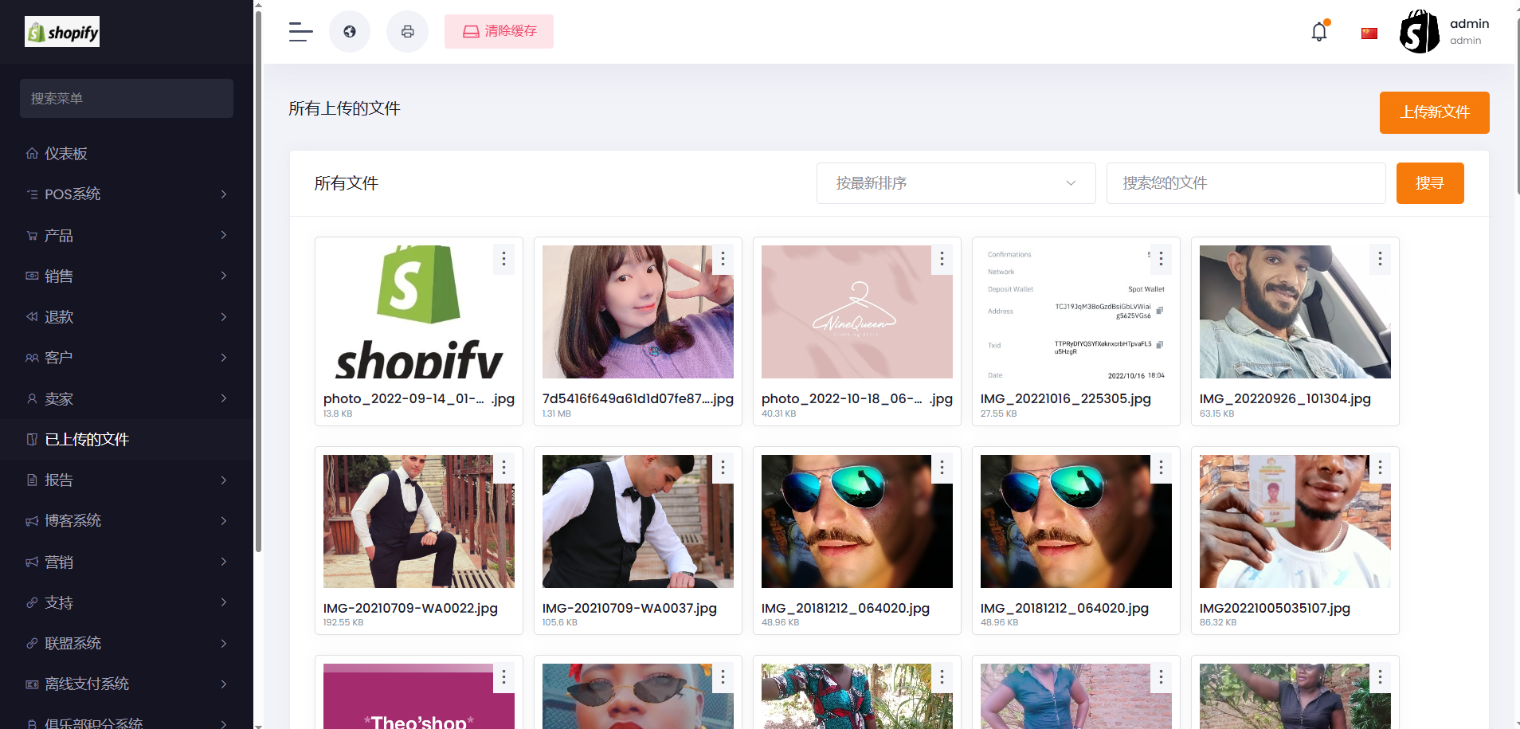This screenshot has width=1520, height=729.
Task: Select the IMG_20220926_101304 bearded man thumbnail
Action: tap(1295, 312)
